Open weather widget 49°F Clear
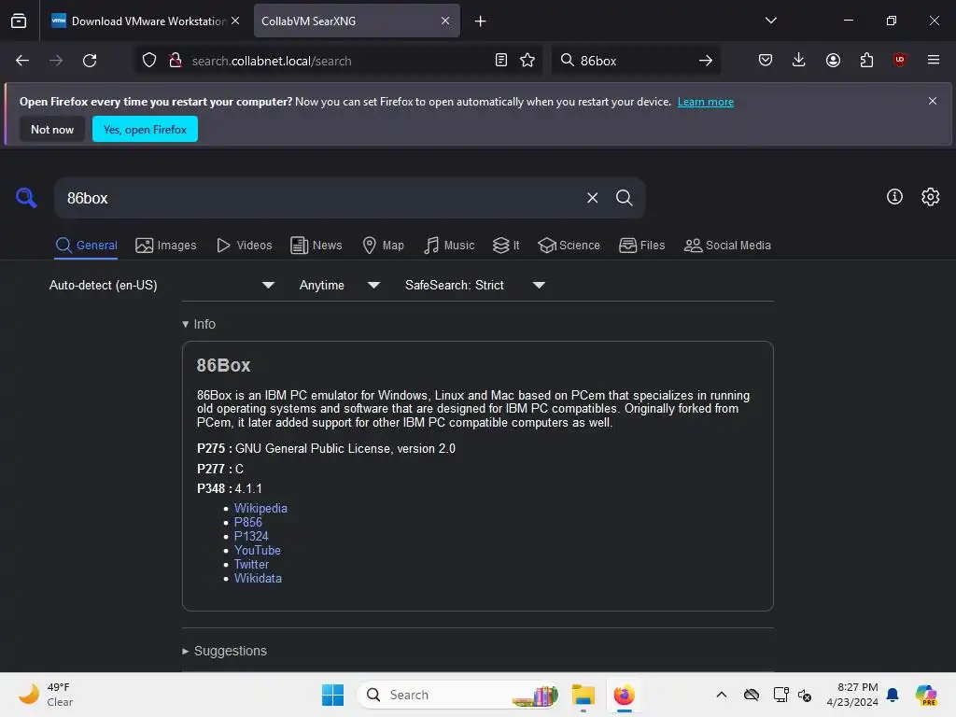This screenshot has width=956, height=717. point(46,695)
